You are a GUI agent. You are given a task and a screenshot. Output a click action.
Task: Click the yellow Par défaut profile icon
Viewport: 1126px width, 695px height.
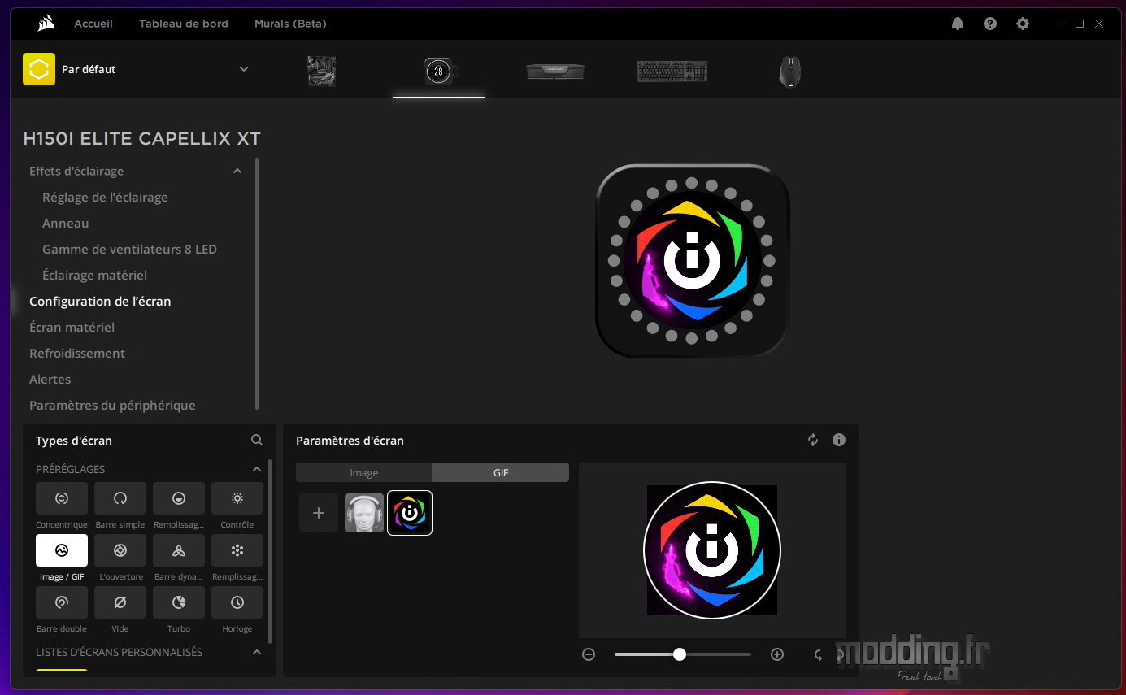pyautogui.click(x=39, y=69)
